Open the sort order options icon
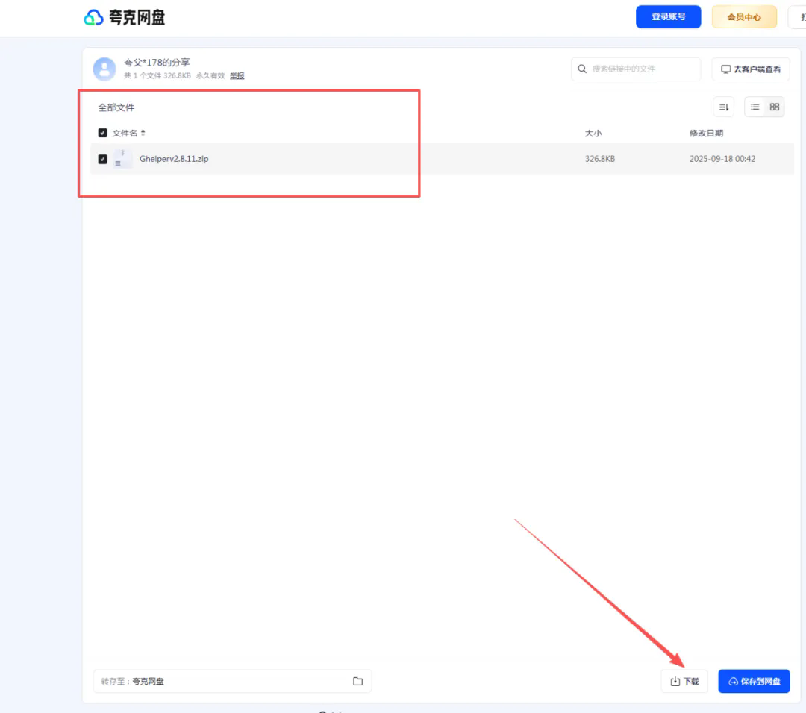This screenshot has width=806, height=713. pyautogui.click(x=723, y=107)
